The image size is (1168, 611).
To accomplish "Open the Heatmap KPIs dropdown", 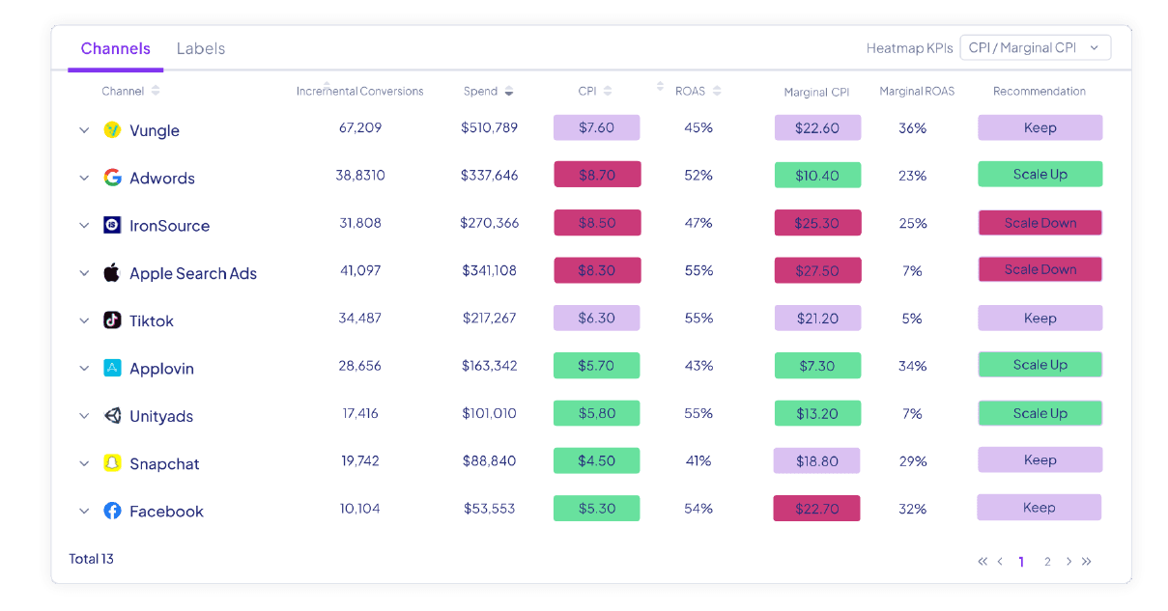I will coord(1035,47).
